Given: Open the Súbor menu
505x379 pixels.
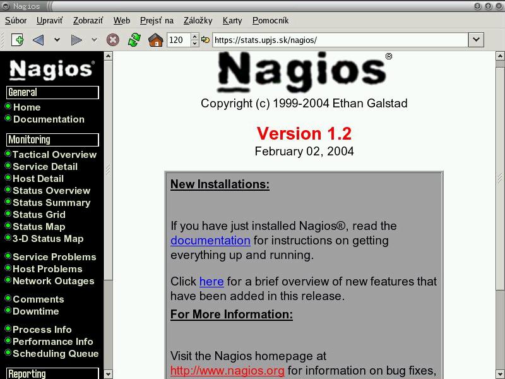Looking at the screenshot, I should (16, 21).
